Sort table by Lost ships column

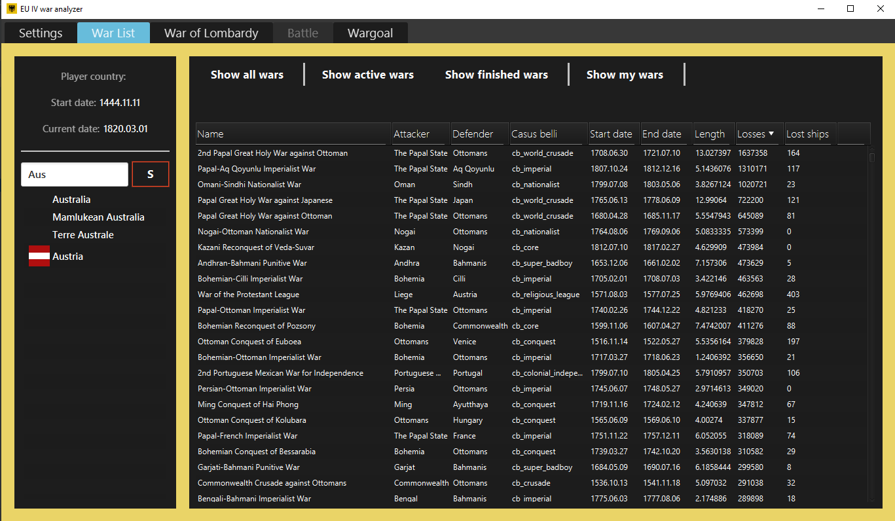[x=810, y=134]
